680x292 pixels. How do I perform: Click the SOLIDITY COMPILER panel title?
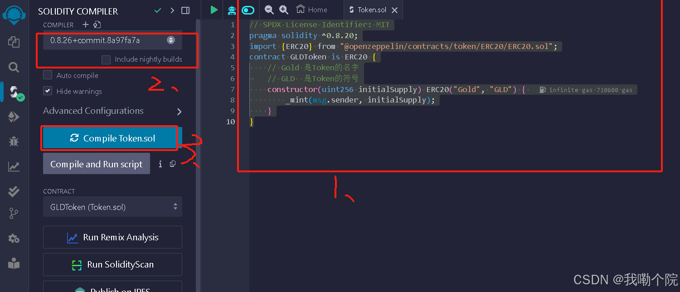(78, 11)
